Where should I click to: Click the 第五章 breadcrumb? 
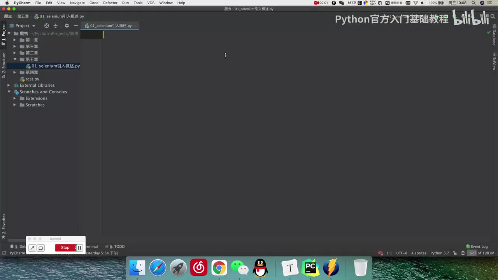(23, 16)
